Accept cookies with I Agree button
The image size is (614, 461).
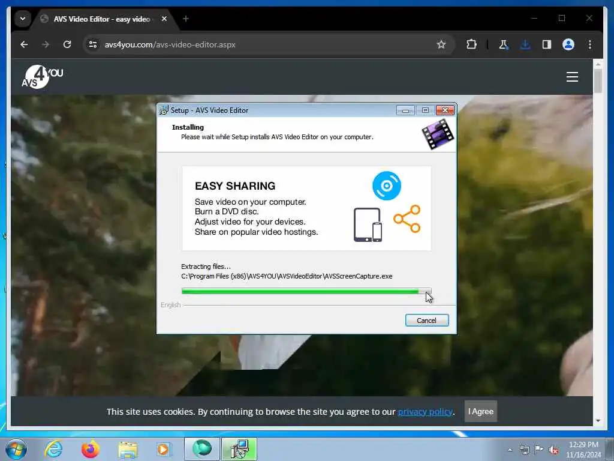point(480,411)
